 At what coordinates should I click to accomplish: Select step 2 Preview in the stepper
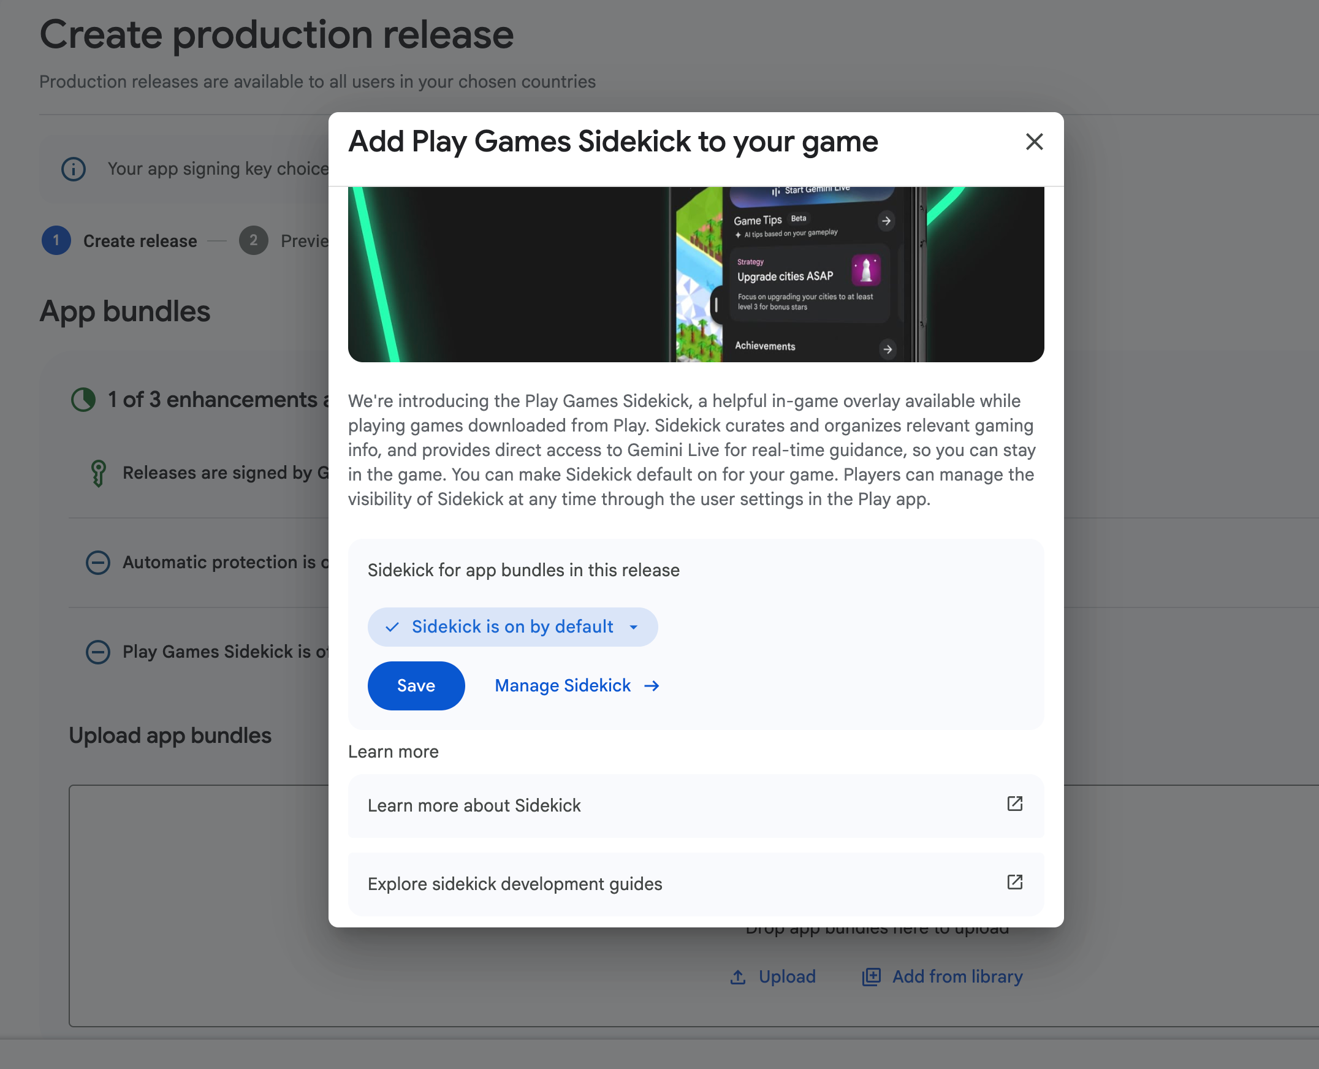284,241
